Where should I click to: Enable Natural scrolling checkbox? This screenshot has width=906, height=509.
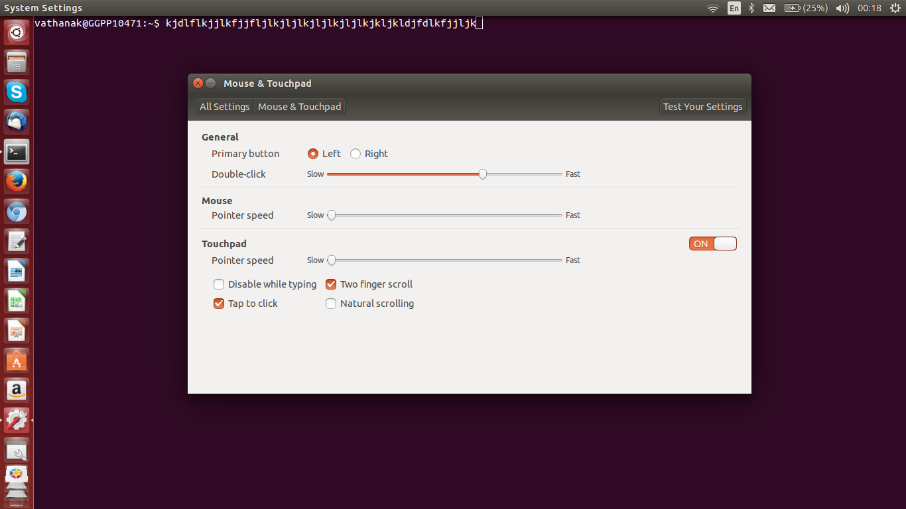click(x=331, y=304)
